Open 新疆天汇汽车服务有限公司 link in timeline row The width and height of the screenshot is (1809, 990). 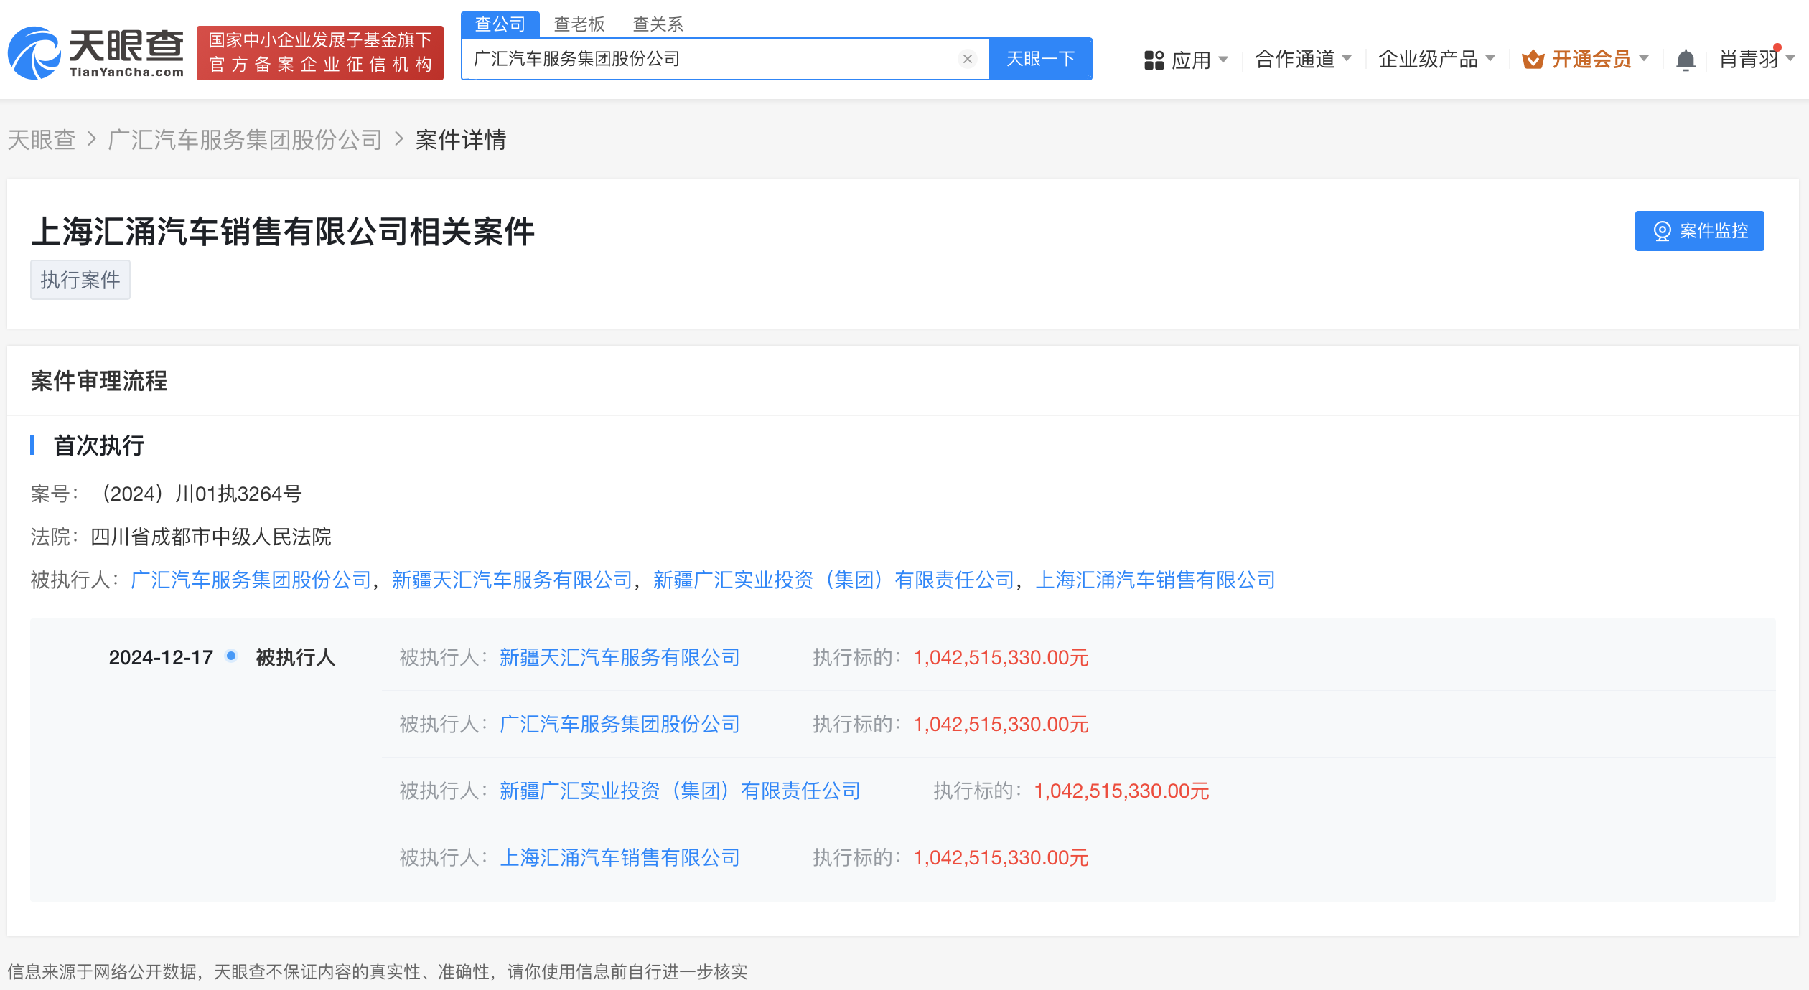[619, 657]
